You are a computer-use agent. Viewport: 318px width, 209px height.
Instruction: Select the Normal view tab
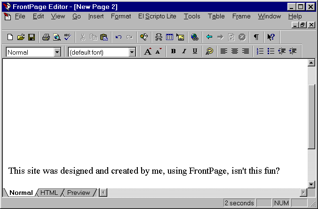[21, 193]
